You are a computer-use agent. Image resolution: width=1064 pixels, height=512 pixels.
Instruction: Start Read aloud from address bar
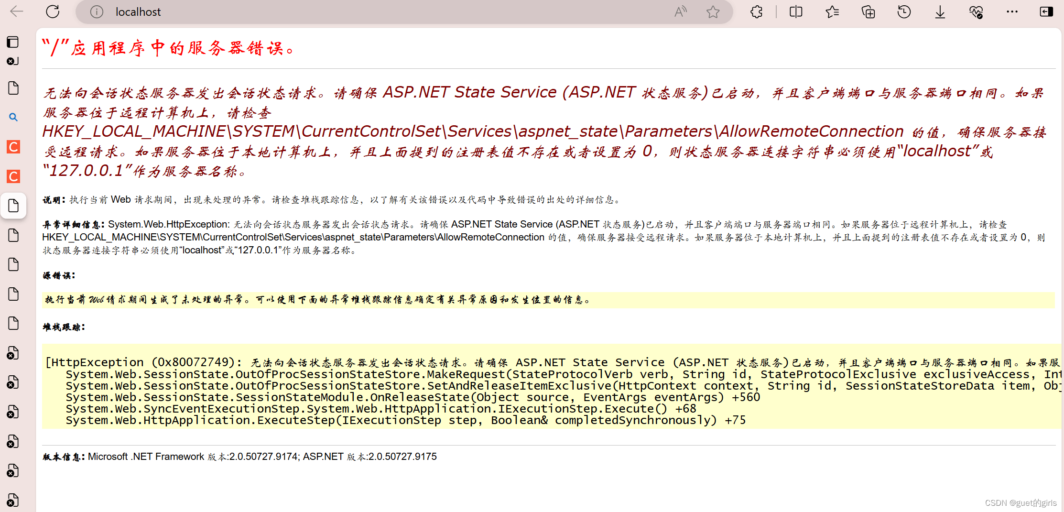tap(681, 12)
